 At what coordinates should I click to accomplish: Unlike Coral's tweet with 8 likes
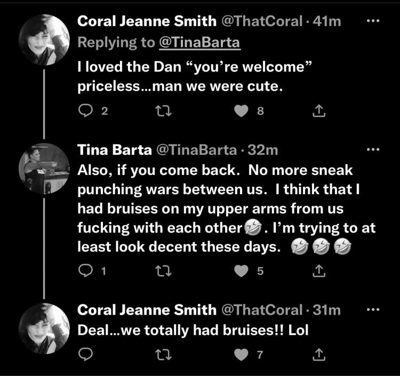click(x=241, y=111)
